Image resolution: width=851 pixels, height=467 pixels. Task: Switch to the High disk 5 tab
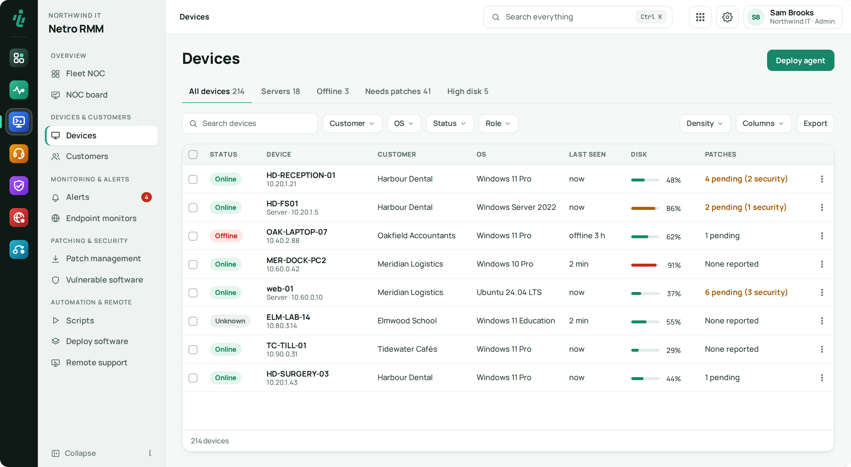click(x=467, y=91)
